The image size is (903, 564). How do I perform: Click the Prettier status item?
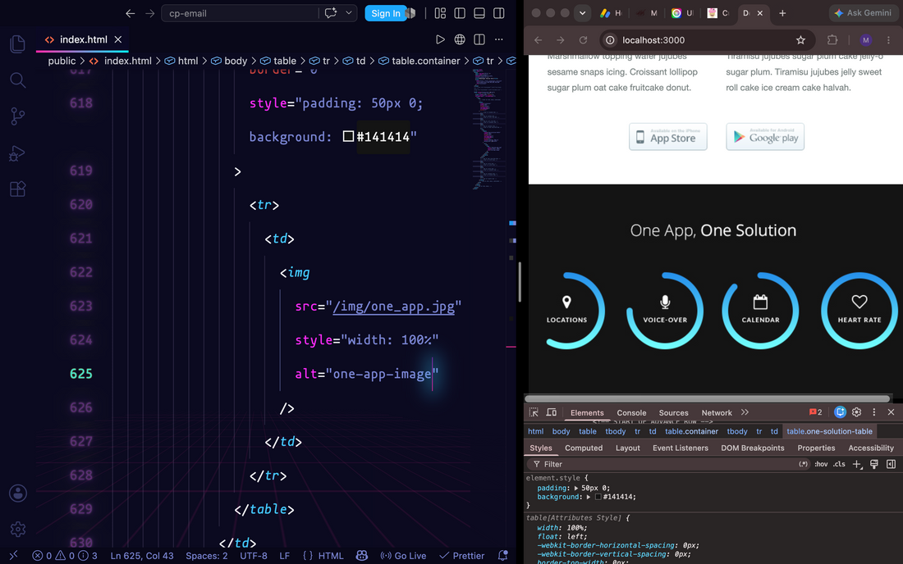(x=462, y=555)
